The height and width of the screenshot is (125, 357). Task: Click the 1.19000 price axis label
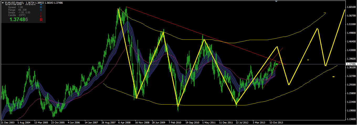(x=351, y=111)
